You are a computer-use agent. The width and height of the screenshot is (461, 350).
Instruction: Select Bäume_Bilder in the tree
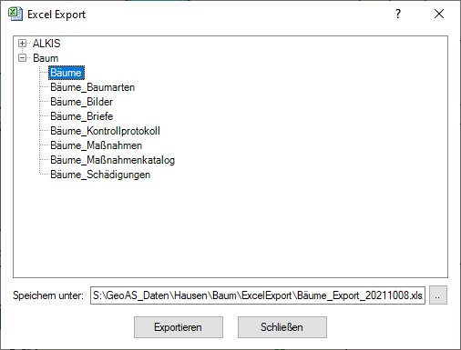tap(81, 102)
